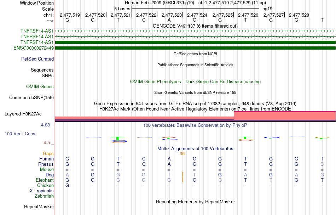Image resolution: width=336 pixels, height=215 pixels.
Task: Click the ENSG00000272449 green gene bar
Action: [x=195, y=48]
